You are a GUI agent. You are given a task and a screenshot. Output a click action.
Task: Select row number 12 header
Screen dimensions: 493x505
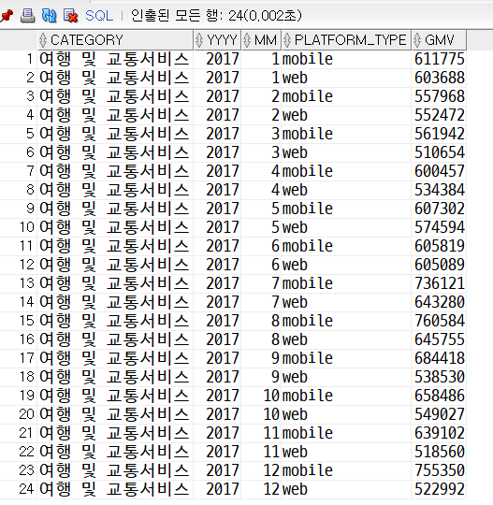click(19, 265)
